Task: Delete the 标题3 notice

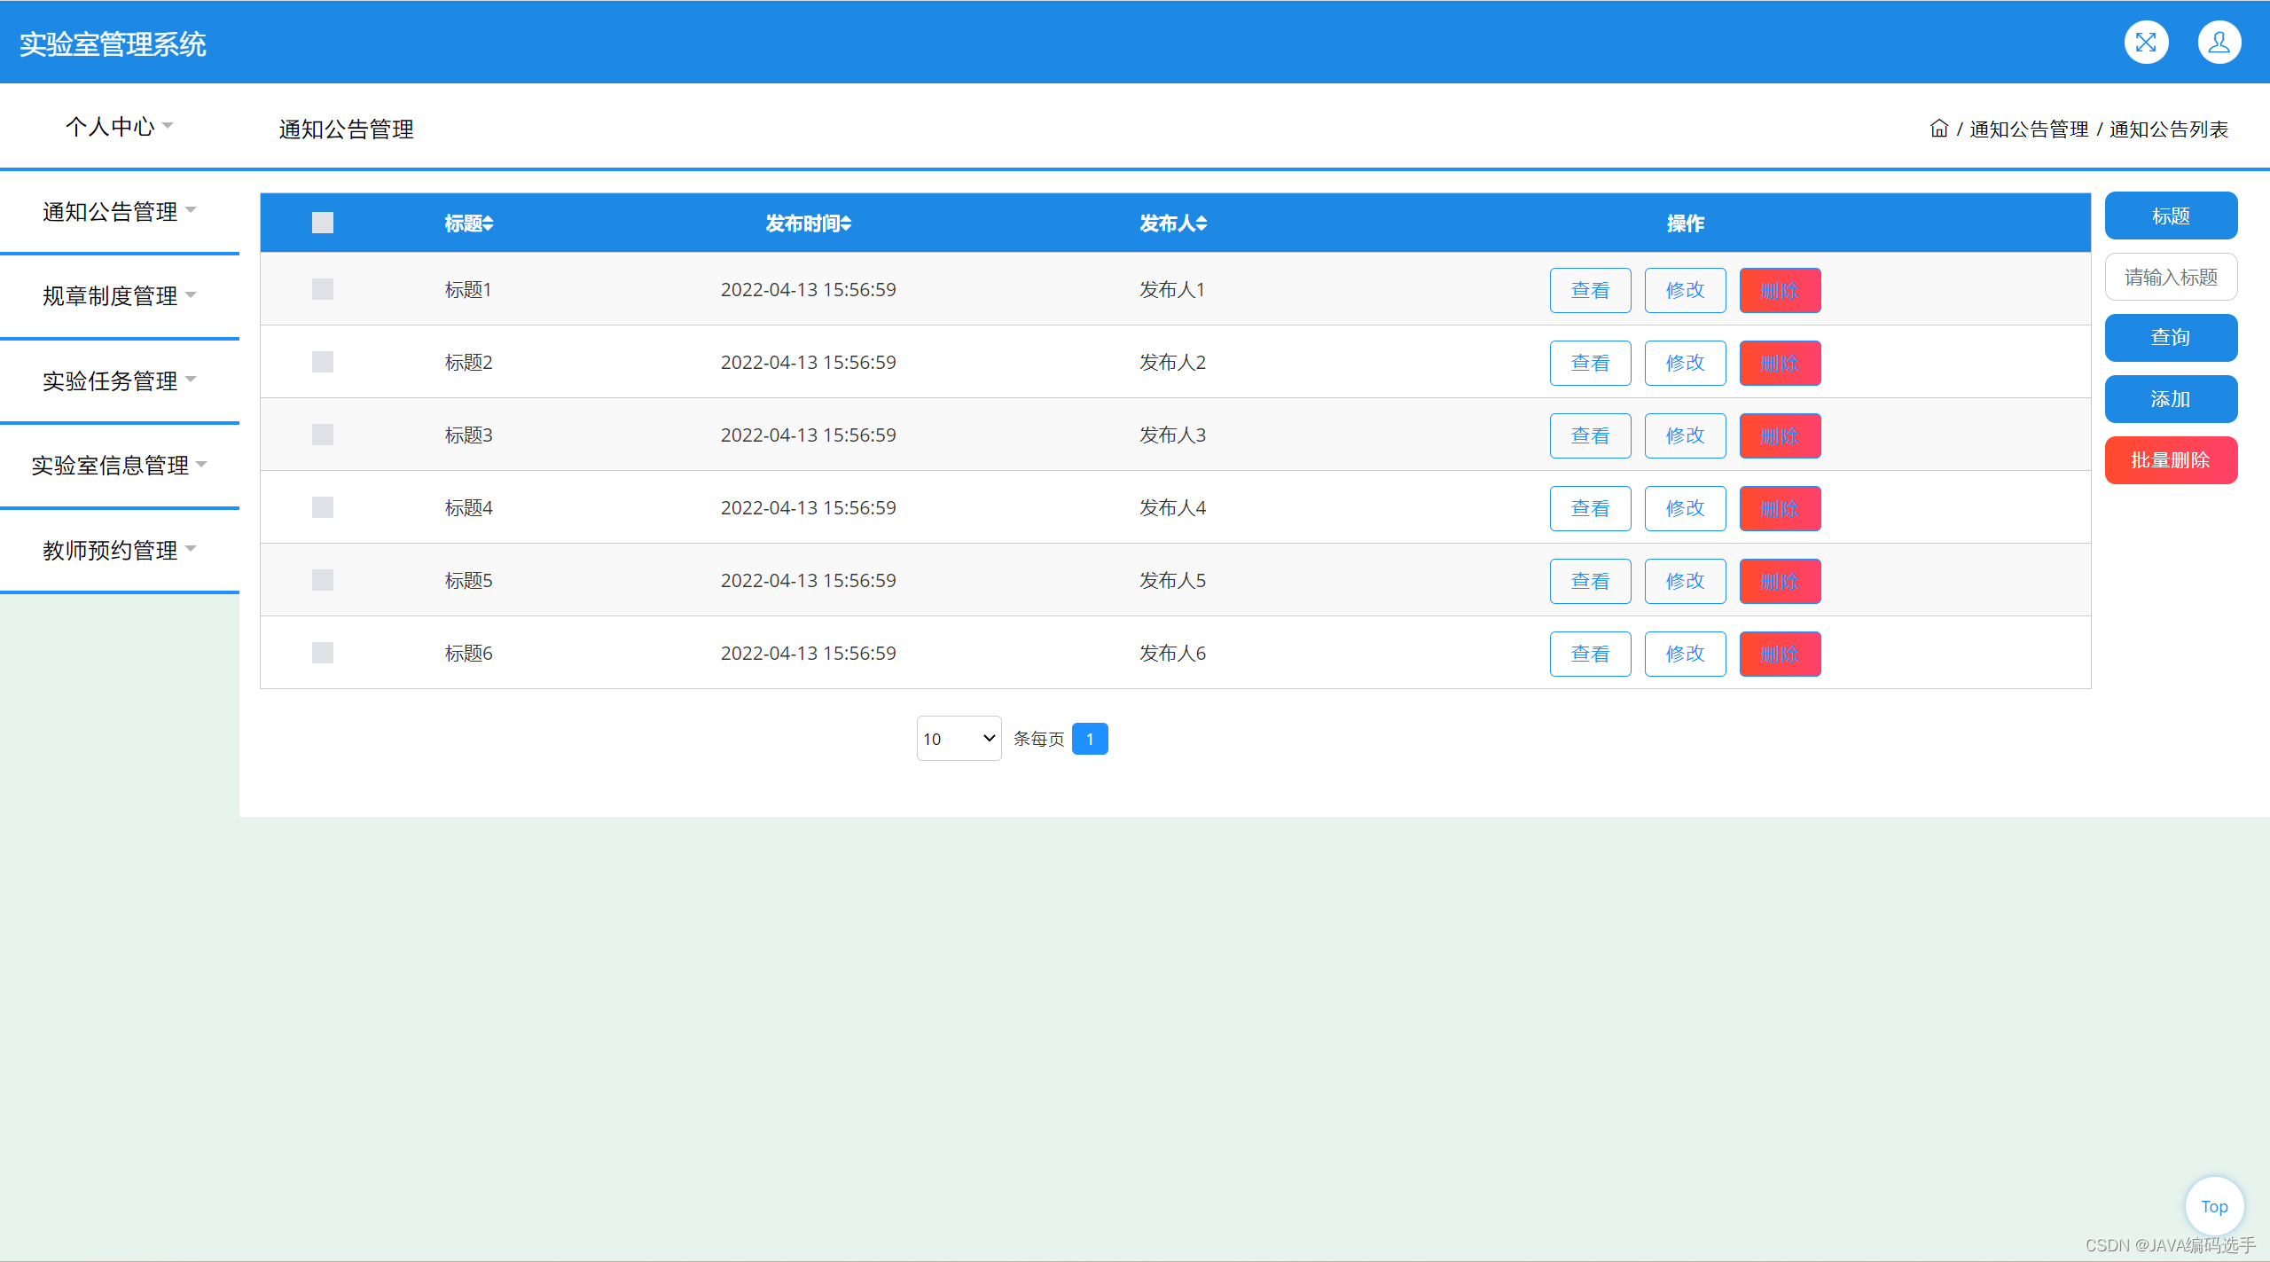Action: (1781, 435)
